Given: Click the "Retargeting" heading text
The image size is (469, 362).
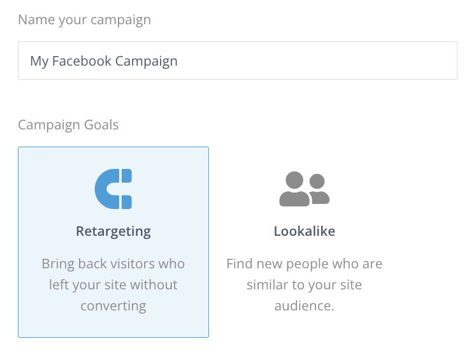Looking at the screenshot, I should pos(113,231).
